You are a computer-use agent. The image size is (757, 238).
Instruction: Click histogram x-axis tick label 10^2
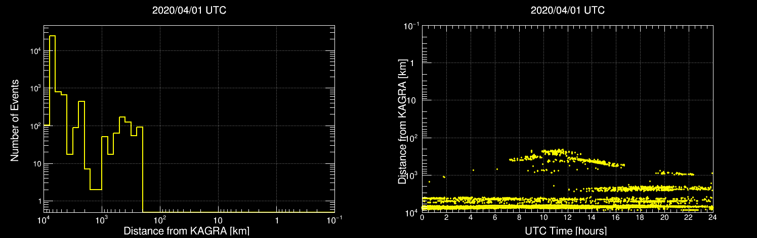[160, 220]
